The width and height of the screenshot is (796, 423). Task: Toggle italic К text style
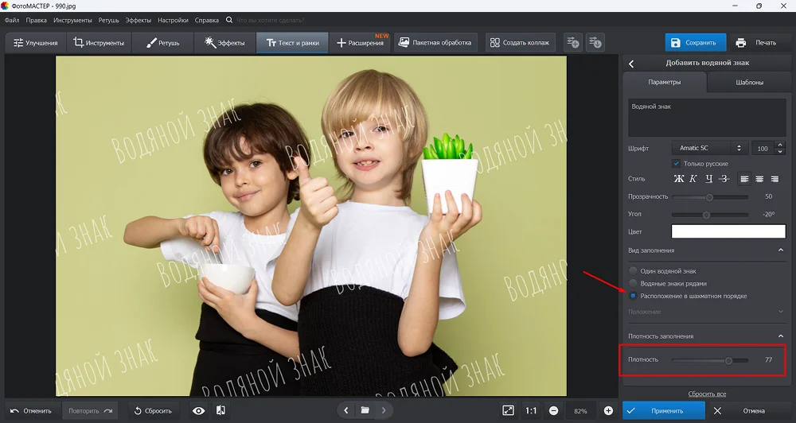(693, 179)
